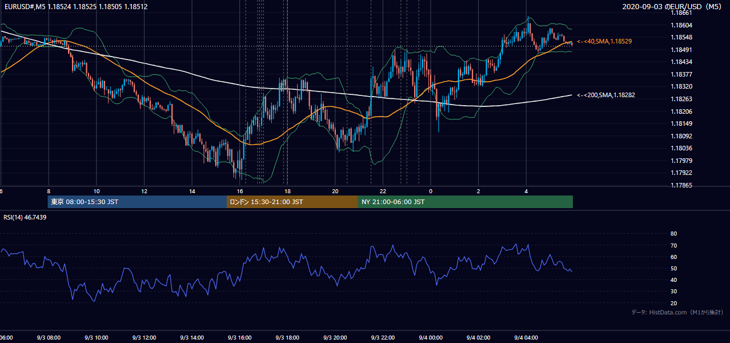Click the '9/3 20:00' date axis label
This screenshot has height=343, width=730.
click(x=335, y=338)
